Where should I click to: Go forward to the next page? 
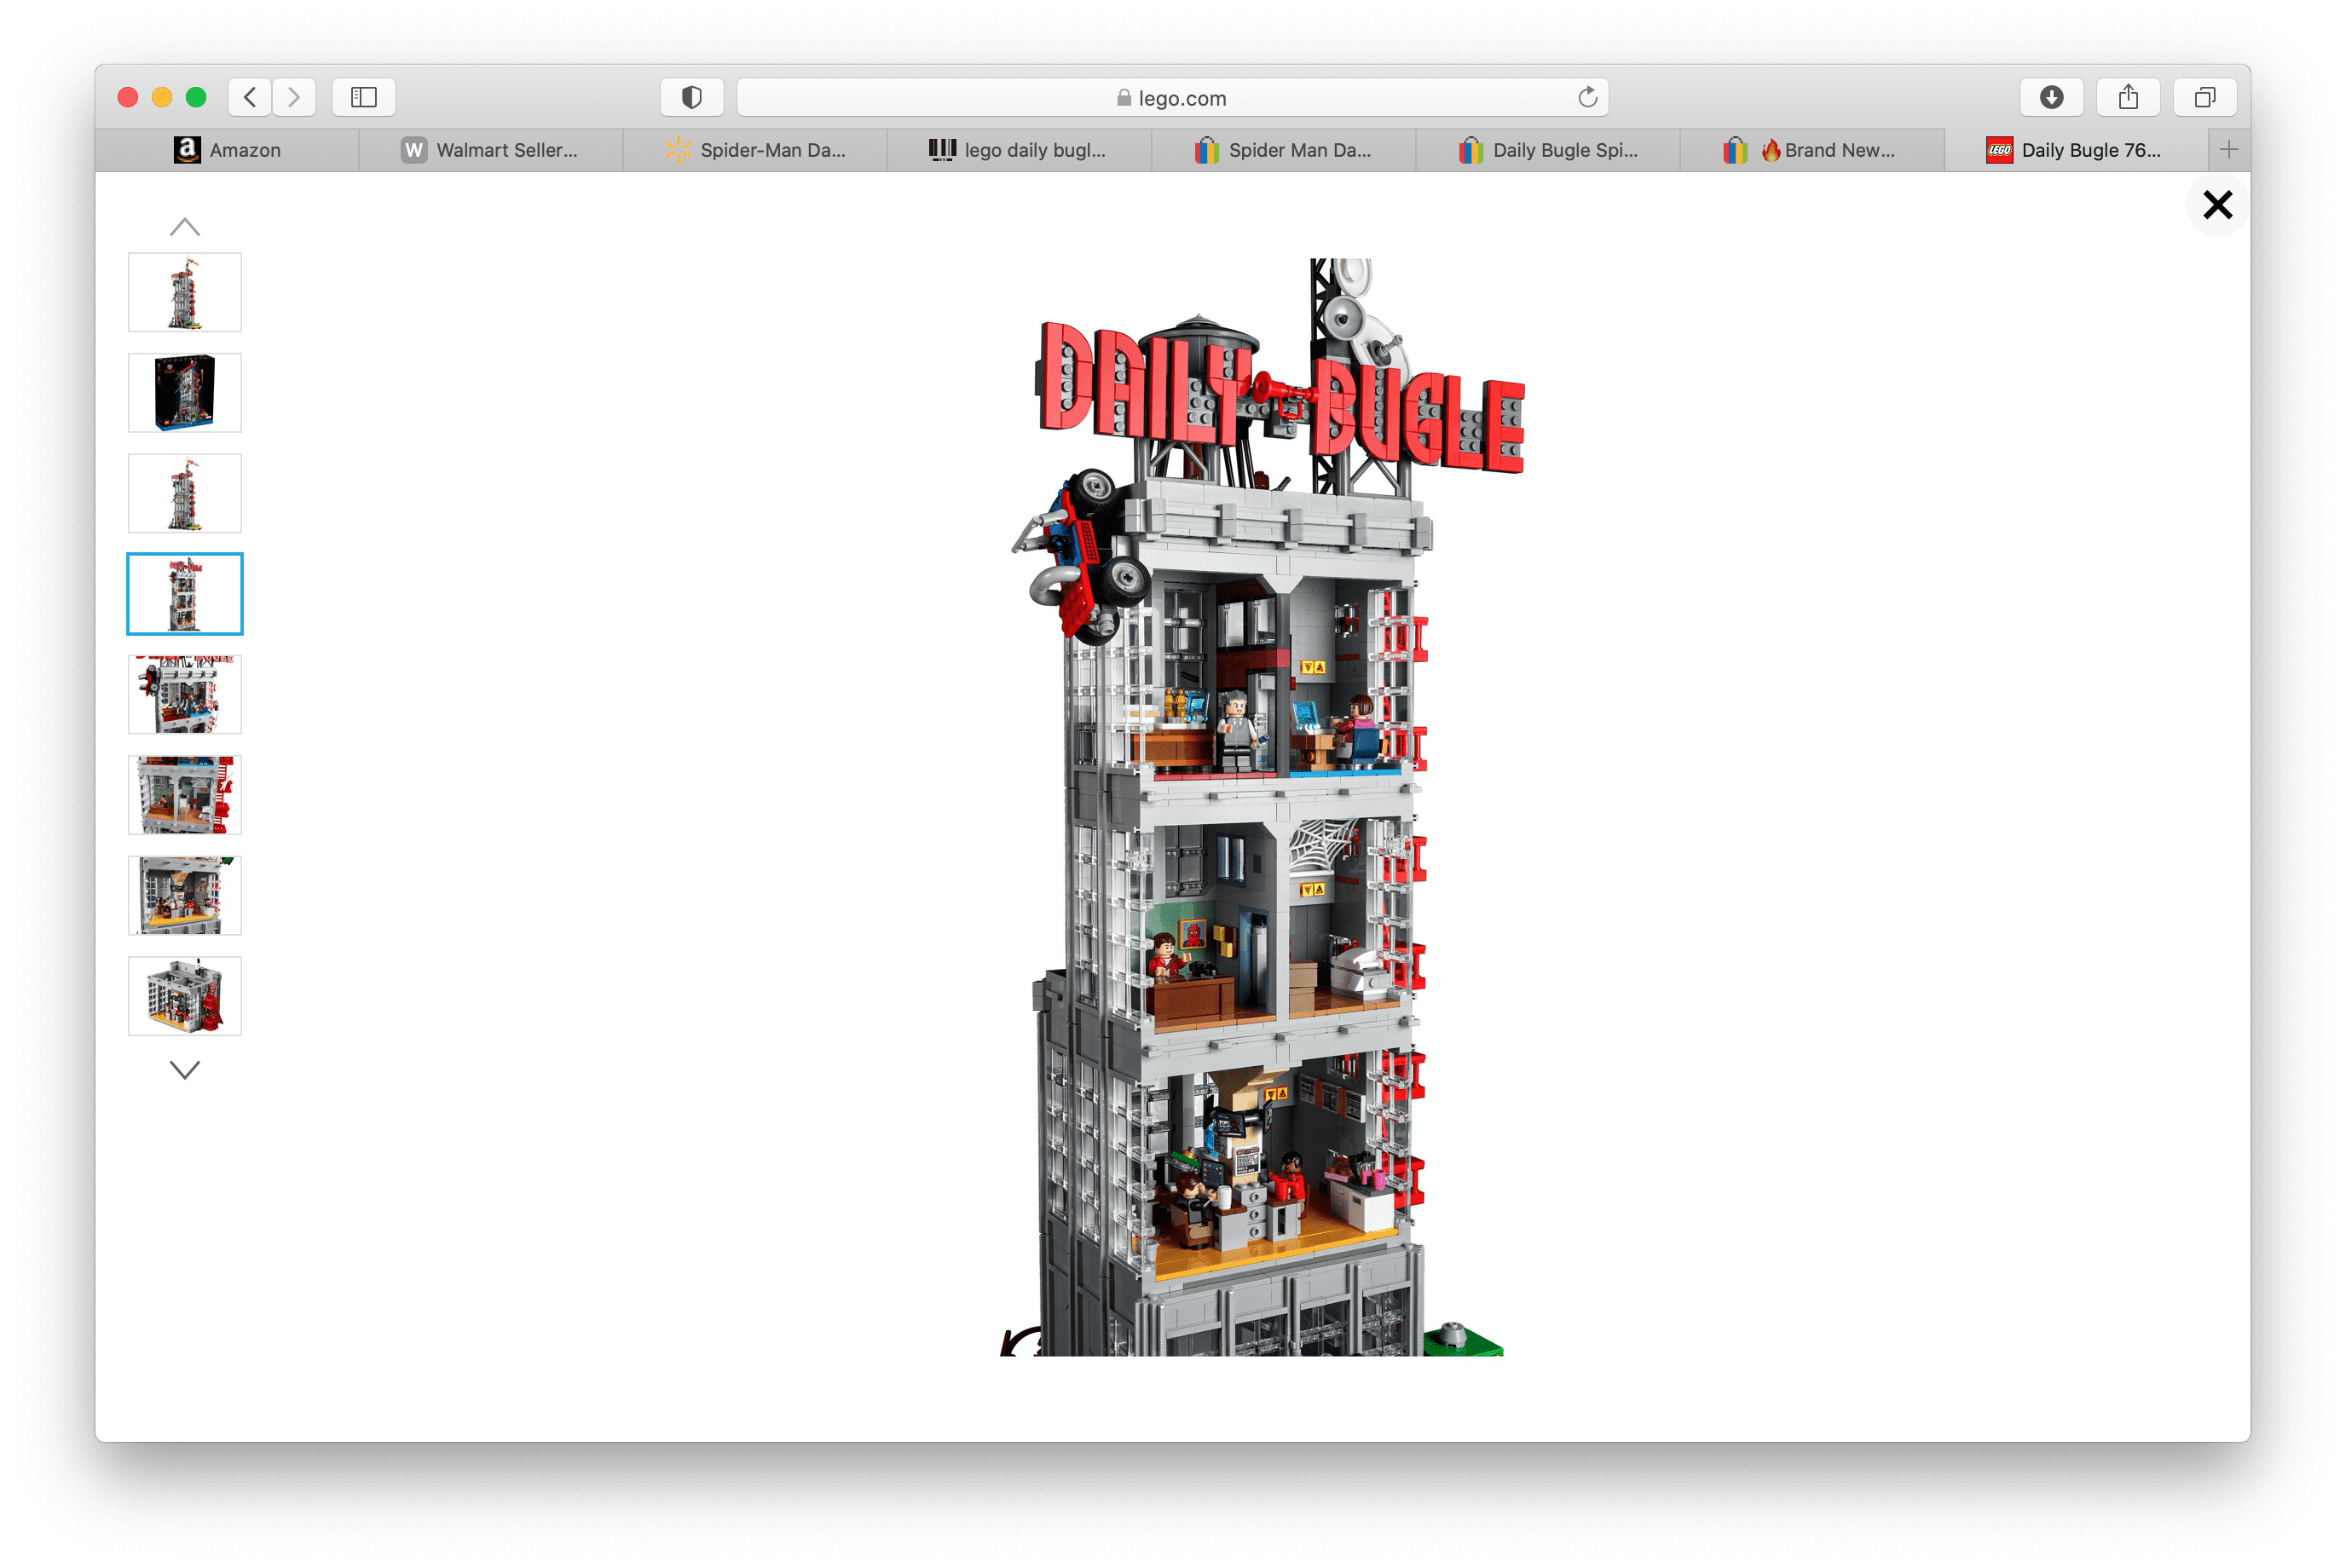[x=294, y=97]
